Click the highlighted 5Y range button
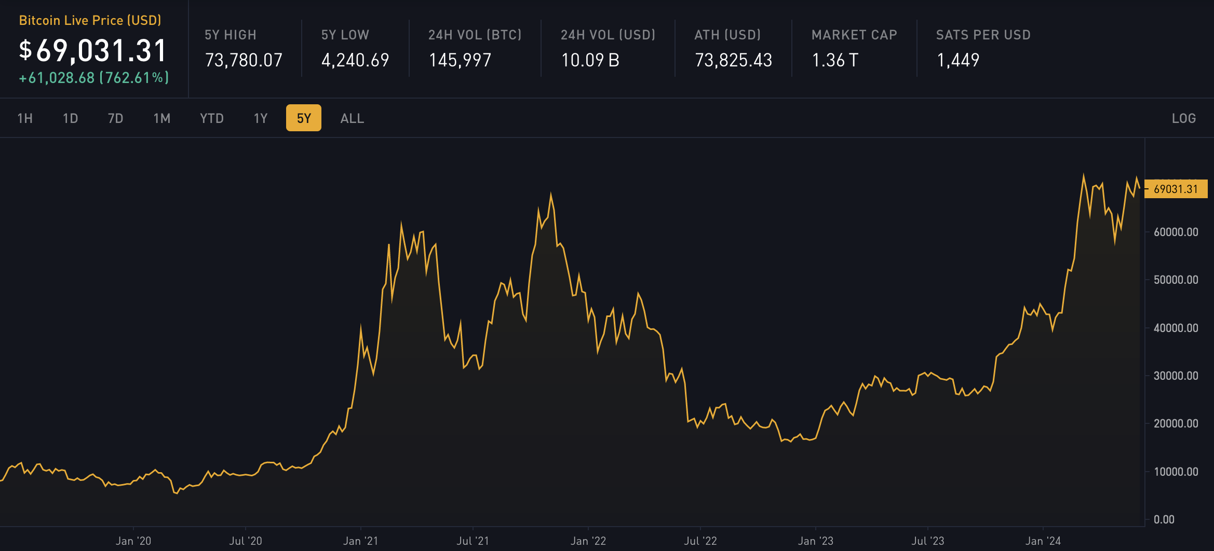Screen dimensions: 1214x551 pos(304,118)
